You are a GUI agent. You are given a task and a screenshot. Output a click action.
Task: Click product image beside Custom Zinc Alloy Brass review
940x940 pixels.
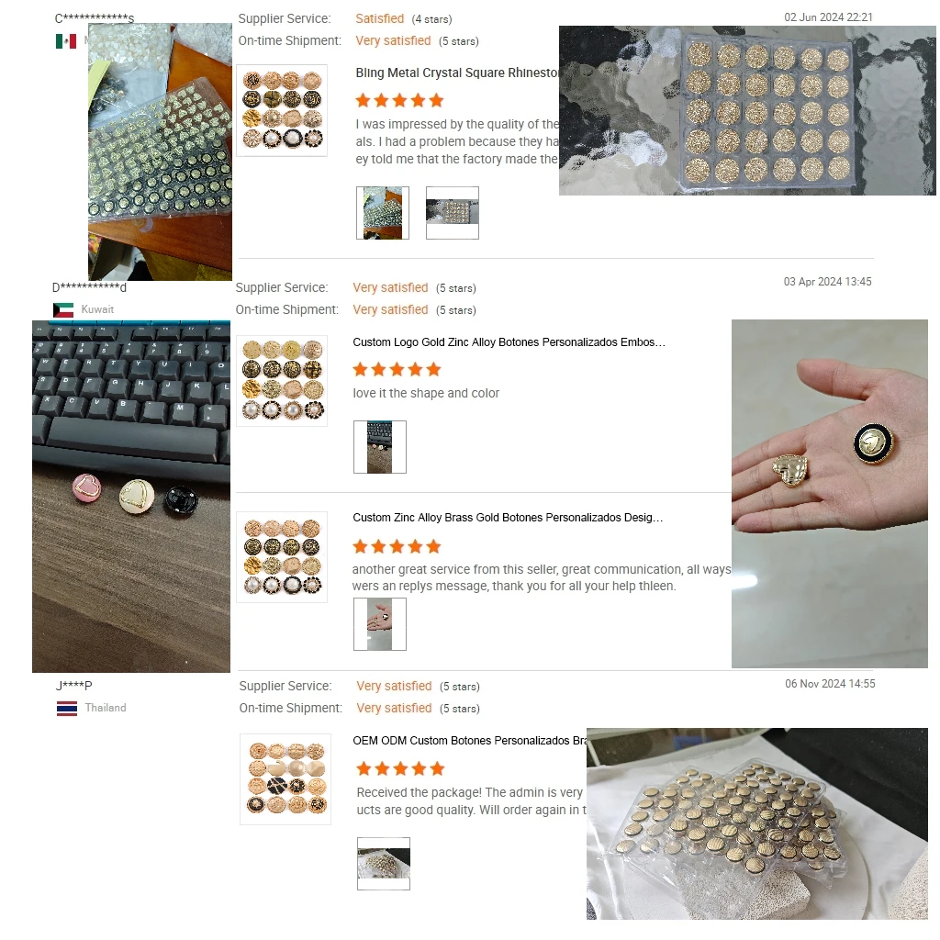click(282, 557)
